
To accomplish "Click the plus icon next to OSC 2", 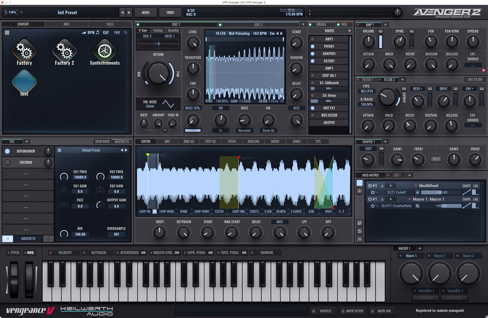I will coord(303,24).
